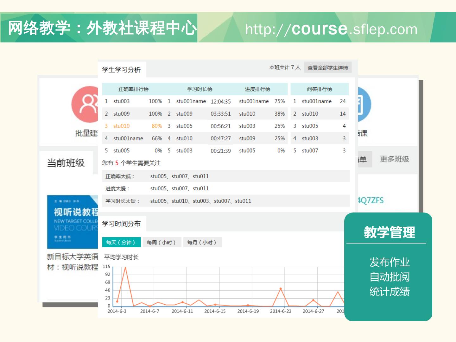Click the course.sflep.com URL in header
This screenshot has height=342, width=456.
click(331, 29)
